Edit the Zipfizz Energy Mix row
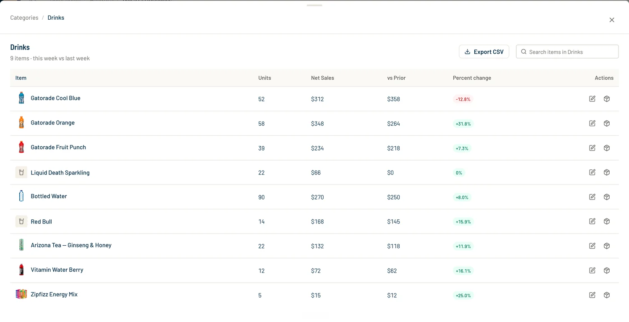This screenshot has height=322, width=629. pos(592,295)
